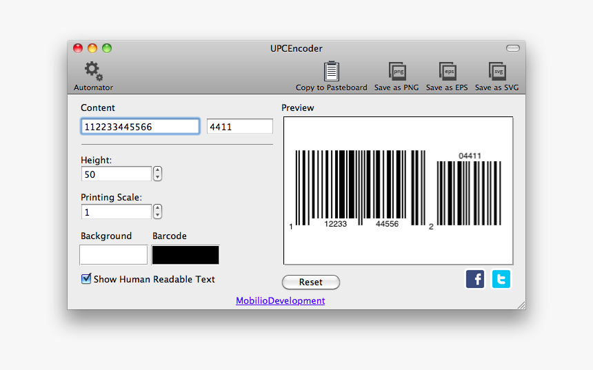593x370 pixels.
Task: Focus the supplement field 4411
Action: 240,127
